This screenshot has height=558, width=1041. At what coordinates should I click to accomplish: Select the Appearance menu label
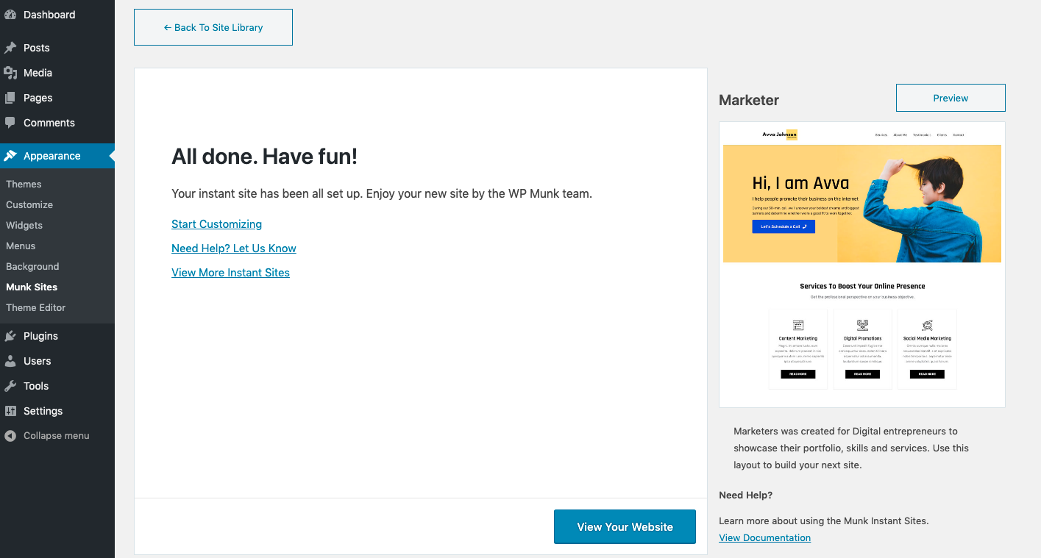point(52,156)
